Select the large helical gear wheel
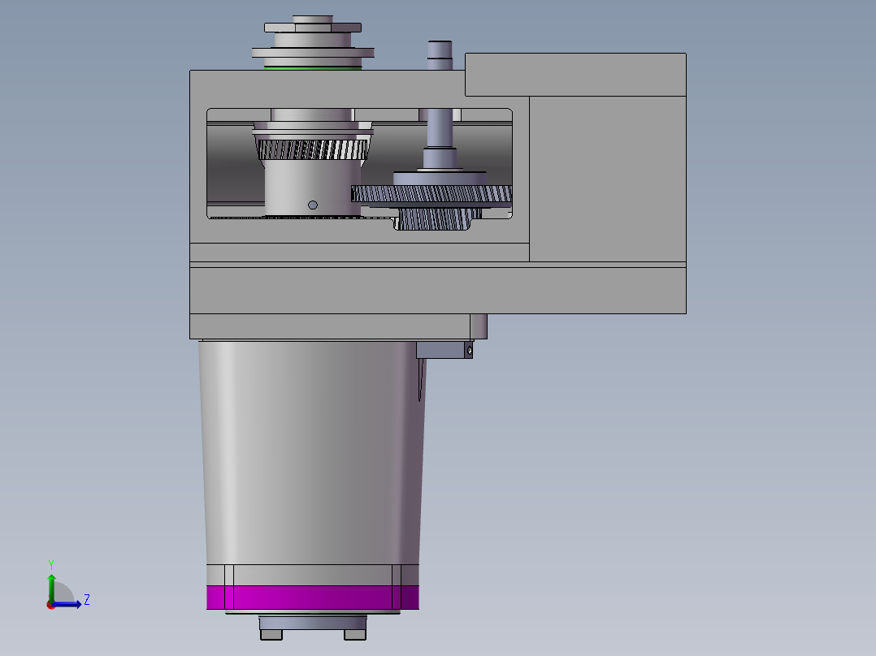876x656 pixels. point(431,194)
